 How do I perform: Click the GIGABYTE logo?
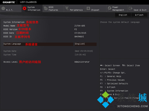(x=9, y=2)
